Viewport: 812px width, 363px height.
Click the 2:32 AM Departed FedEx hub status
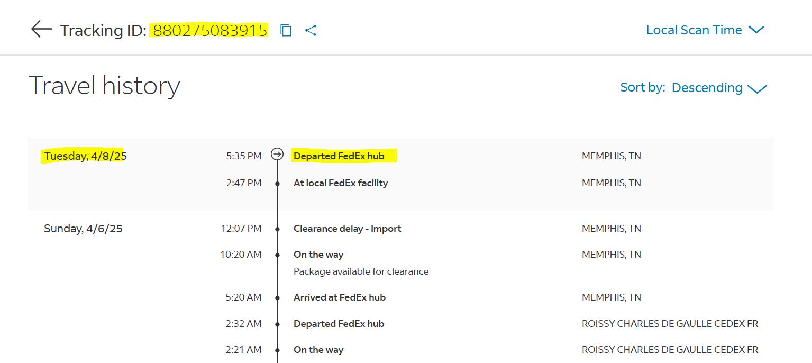pyautogui.click(x=339, y=324)
